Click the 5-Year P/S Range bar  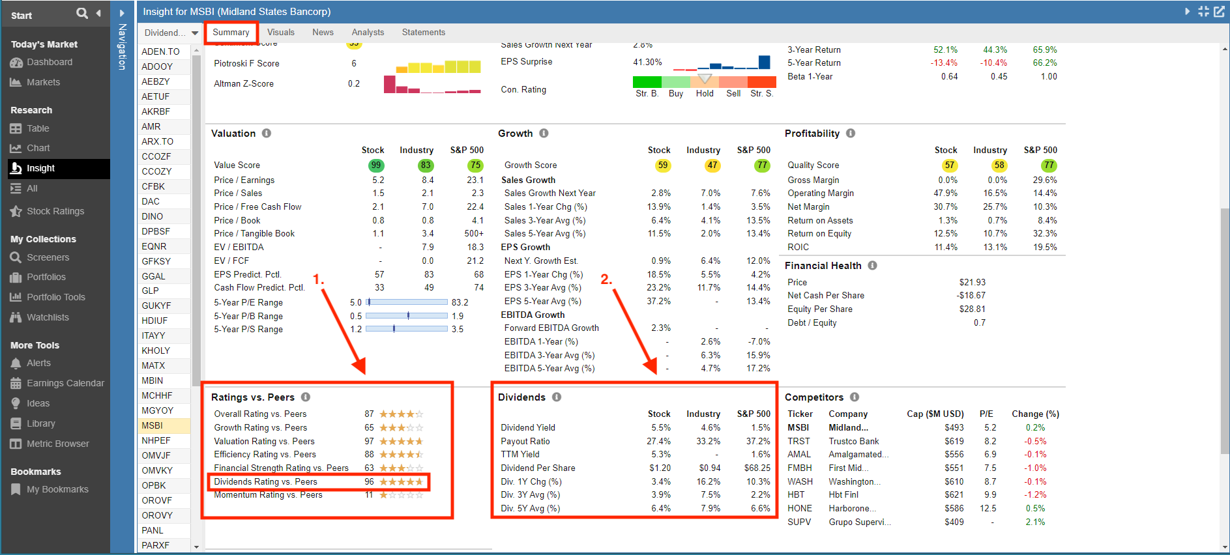click(407, 329)
